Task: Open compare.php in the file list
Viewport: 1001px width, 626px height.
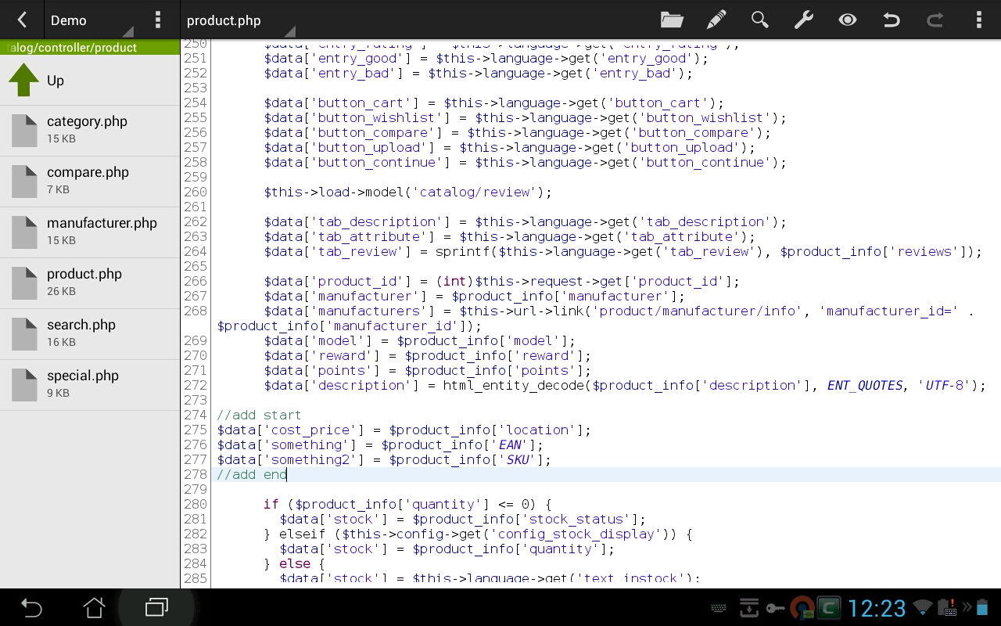Action: (x=90, y=182)
